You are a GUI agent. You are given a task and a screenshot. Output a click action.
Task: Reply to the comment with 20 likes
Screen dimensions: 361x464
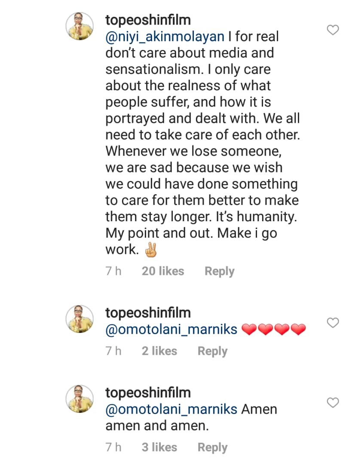[x=220, y=272]
